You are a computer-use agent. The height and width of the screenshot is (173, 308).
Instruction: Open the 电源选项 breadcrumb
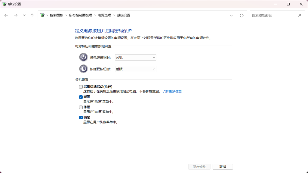tap(104, 15)
